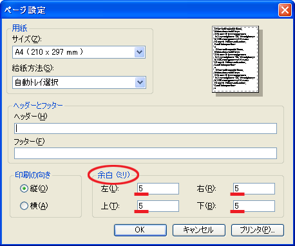Click the 余白 (ミリ) group label
Viewport: 295px width, 246px height.
coord(113,175)
